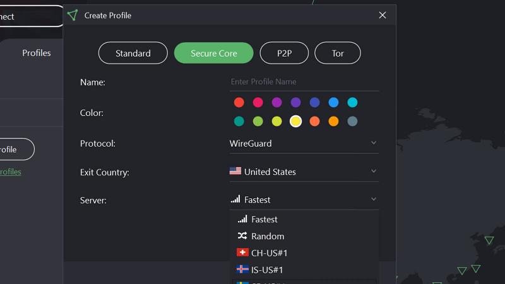Choose the P2P profile type
This screenshot has height=284, width=505.
click(x=284, y=53)
